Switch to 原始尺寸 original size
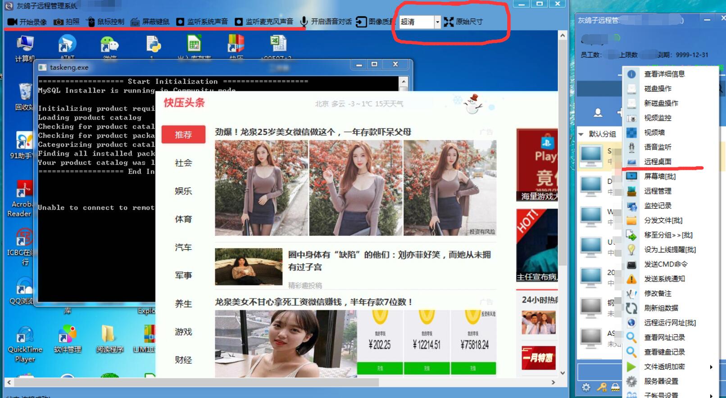 [463, 22]
